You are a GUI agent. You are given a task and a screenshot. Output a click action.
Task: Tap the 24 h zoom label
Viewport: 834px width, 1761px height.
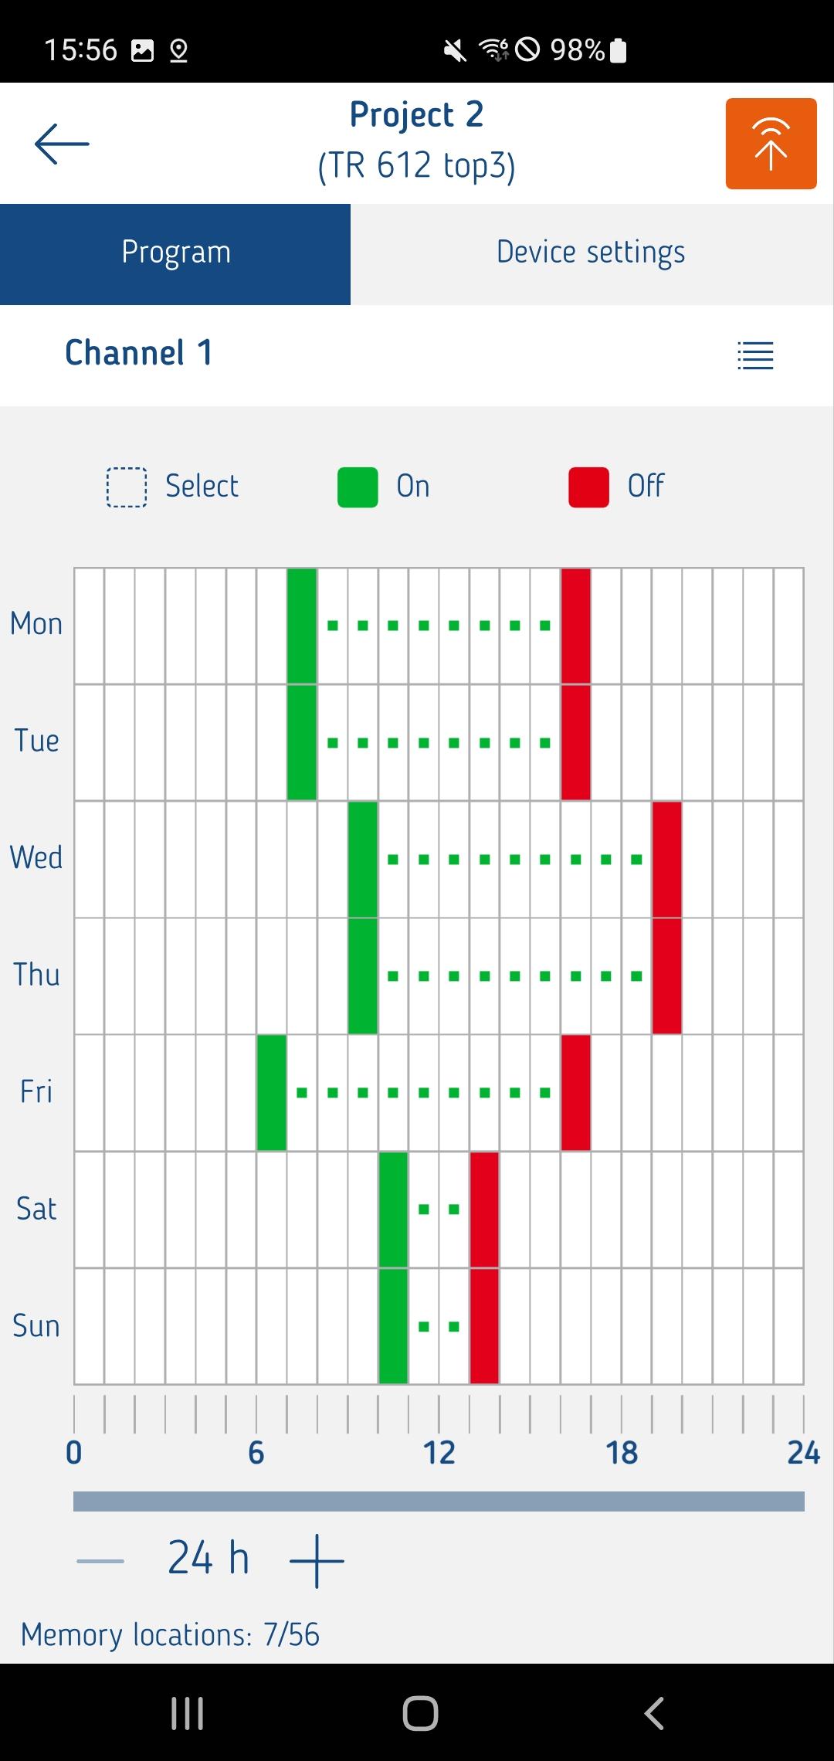(208, 1559)
